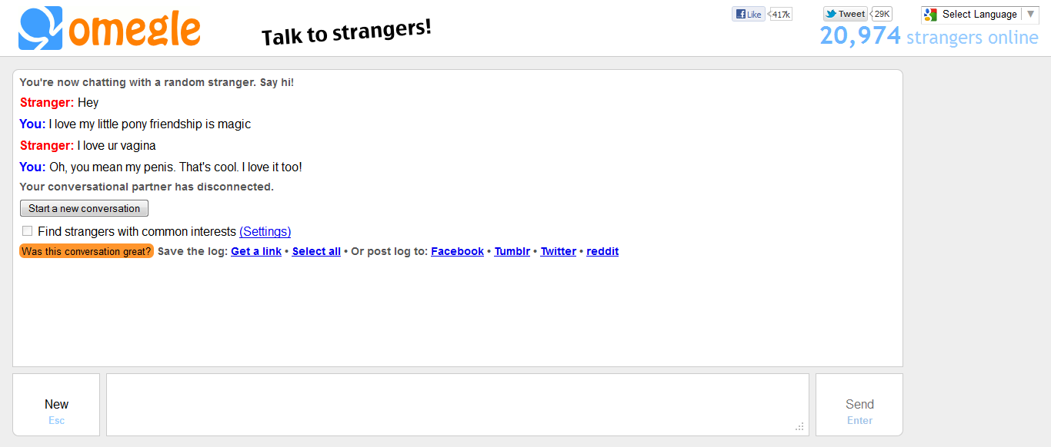The width and height of the screenshot is (1051, 447).
Task: Open the Select Language dropdown
Action: click(x=979, y=15)
